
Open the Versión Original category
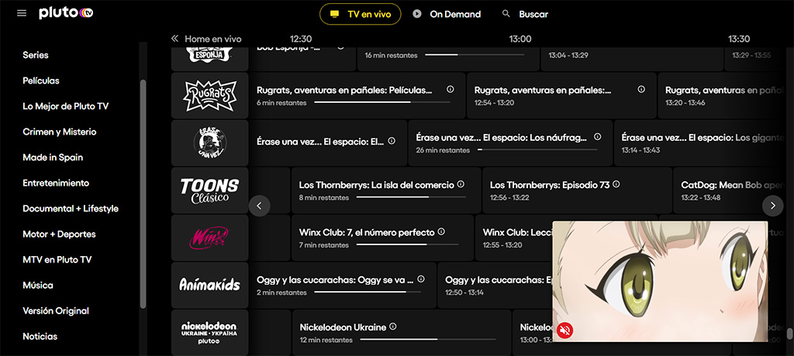coord(56,310)
